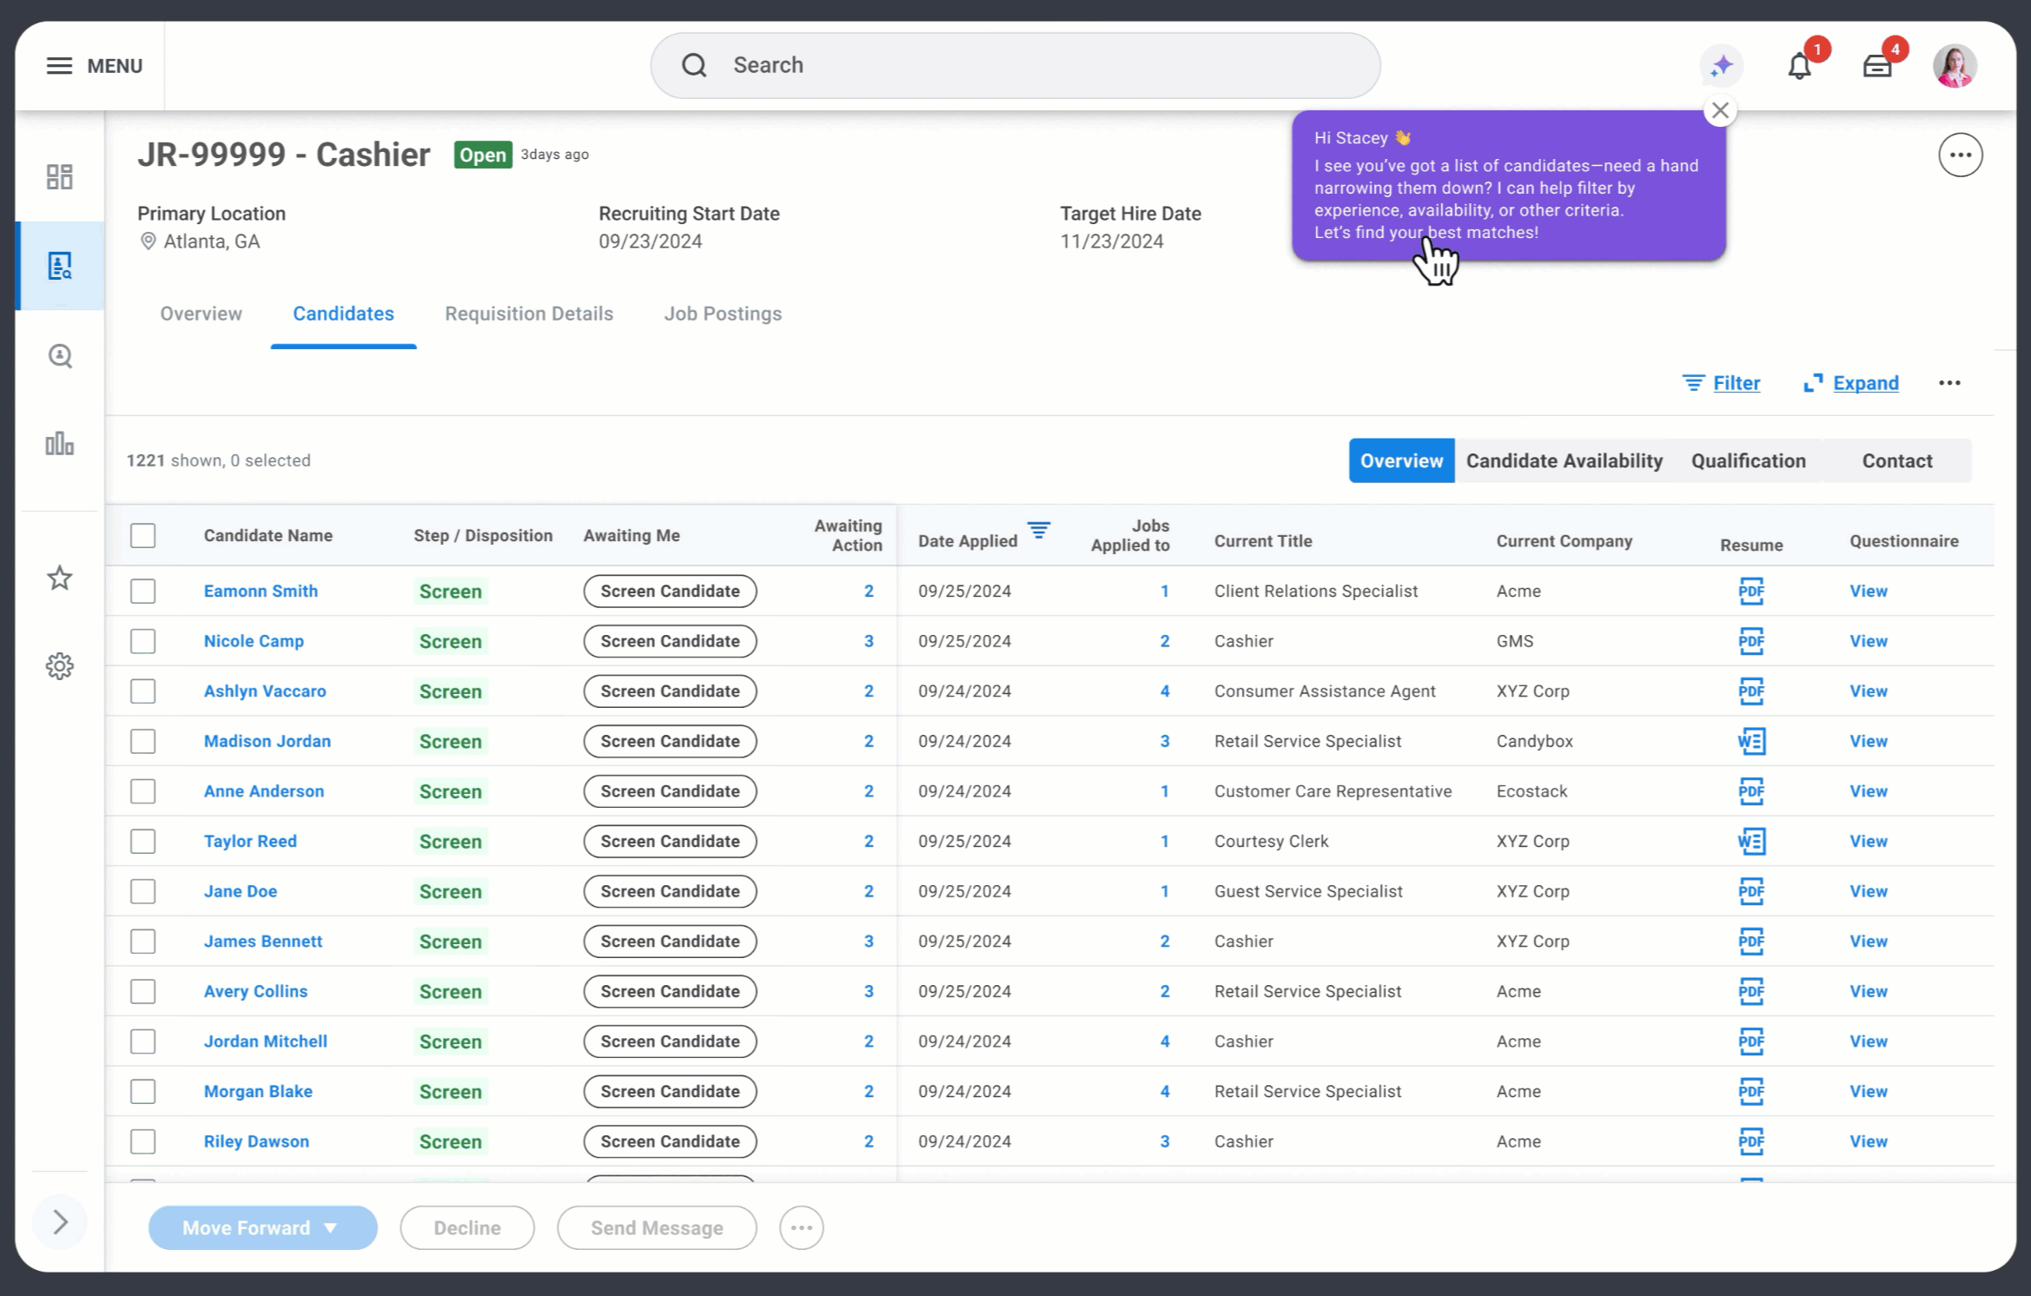Image resolution: width=2031 pixels, height=1296 pixels.
Task: Open the inbox tray icon
Action: (1876, 66)
